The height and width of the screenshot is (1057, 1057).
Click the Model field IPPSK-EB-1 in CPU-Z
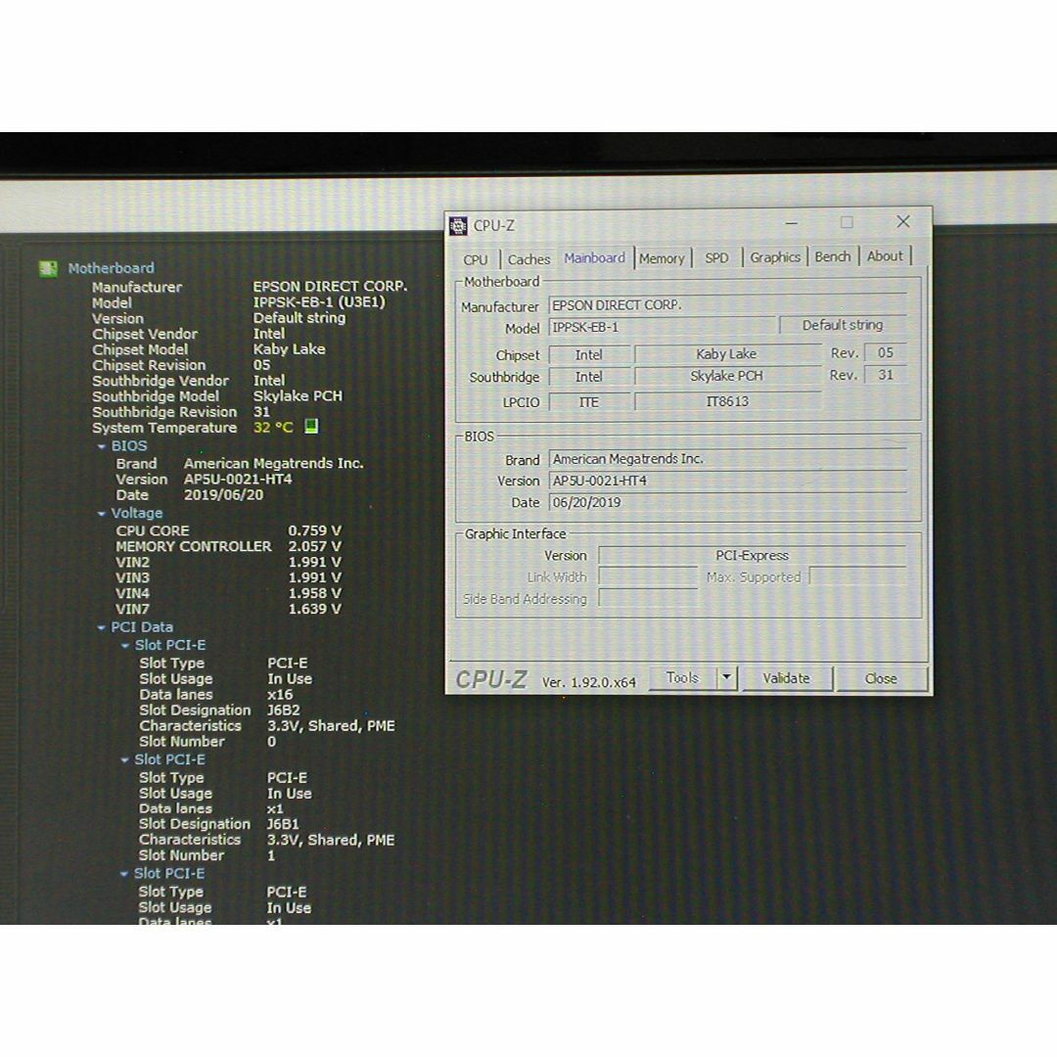(662, 328)
